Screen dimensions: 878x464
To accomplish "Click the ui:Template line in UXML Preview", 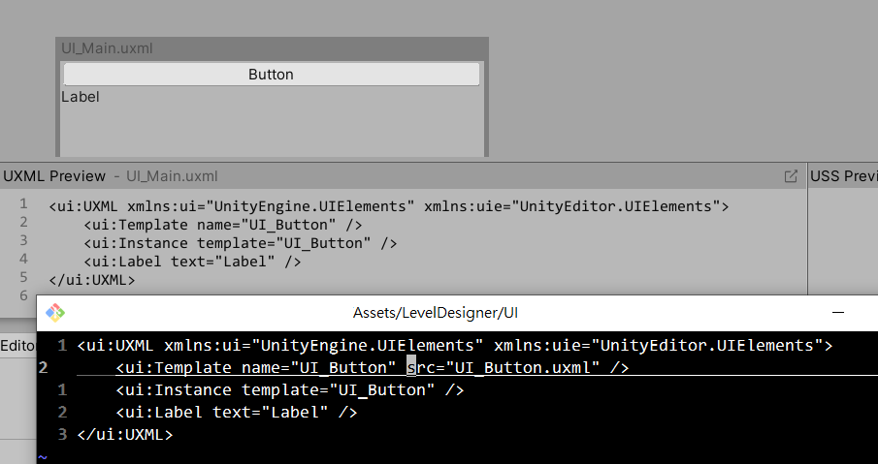I will click(x=223, y=225).
